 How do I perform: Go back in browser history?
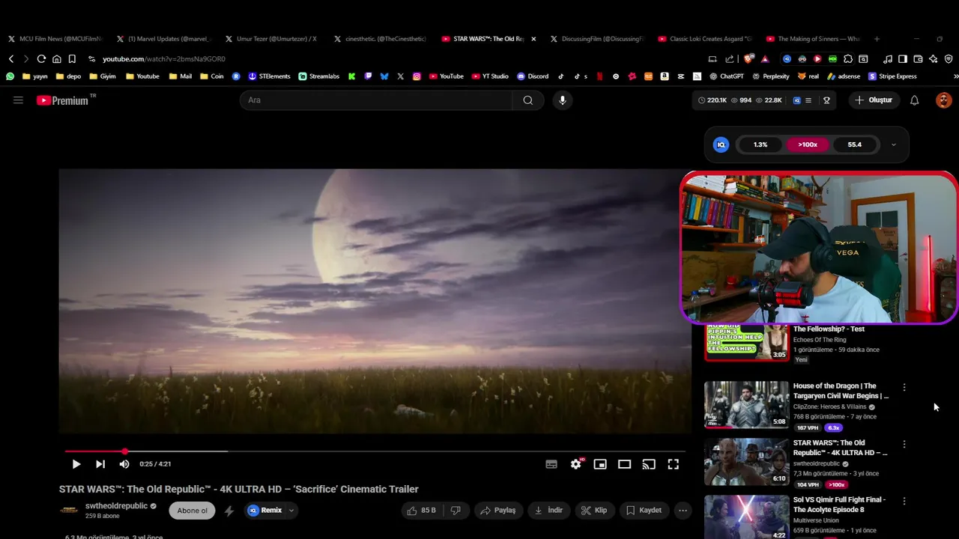[x=10, y=59]
